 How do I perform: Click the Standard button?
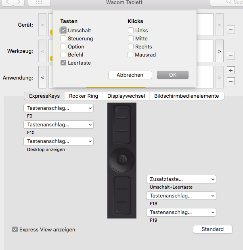(x=212, y=229)
